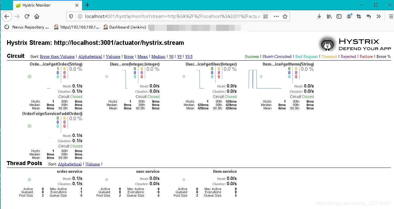Reload the Hystrix Monitor page

pyautogui.click(x=27, y=16)
